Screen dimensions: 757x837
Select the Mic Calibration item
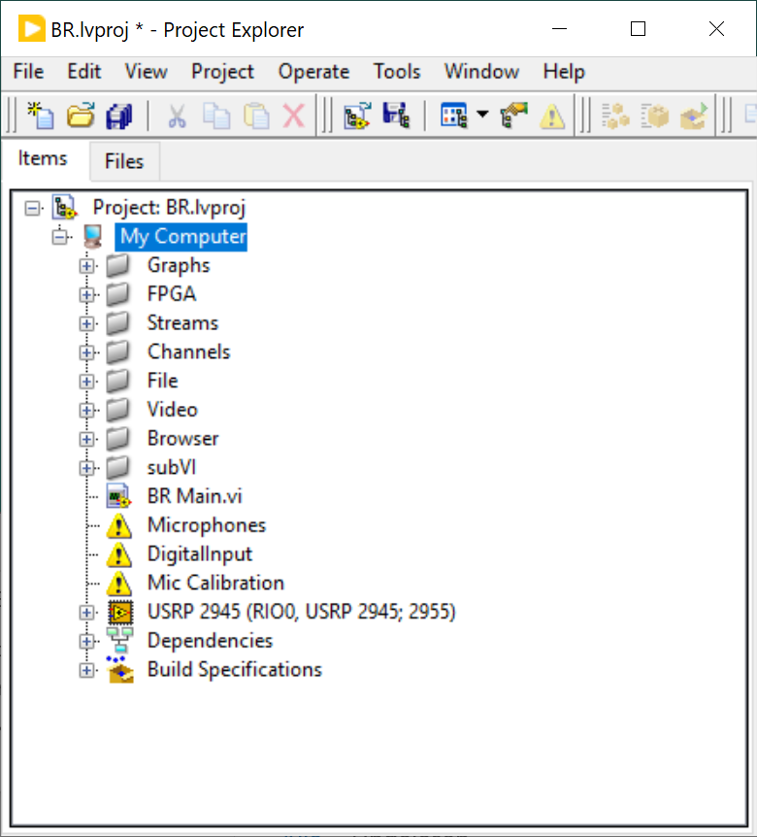tap(215, 584)
